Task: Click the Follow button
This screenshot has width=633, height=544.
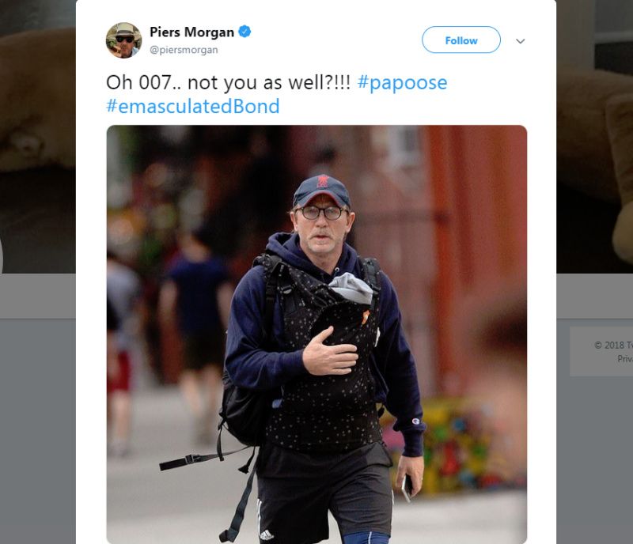Action: 461,40
